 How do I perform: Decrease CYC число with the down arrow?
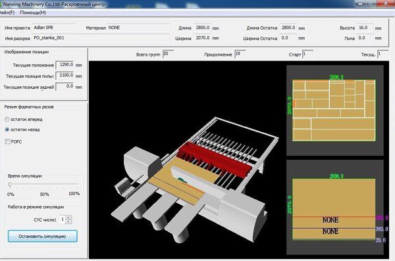coord(68,222)
